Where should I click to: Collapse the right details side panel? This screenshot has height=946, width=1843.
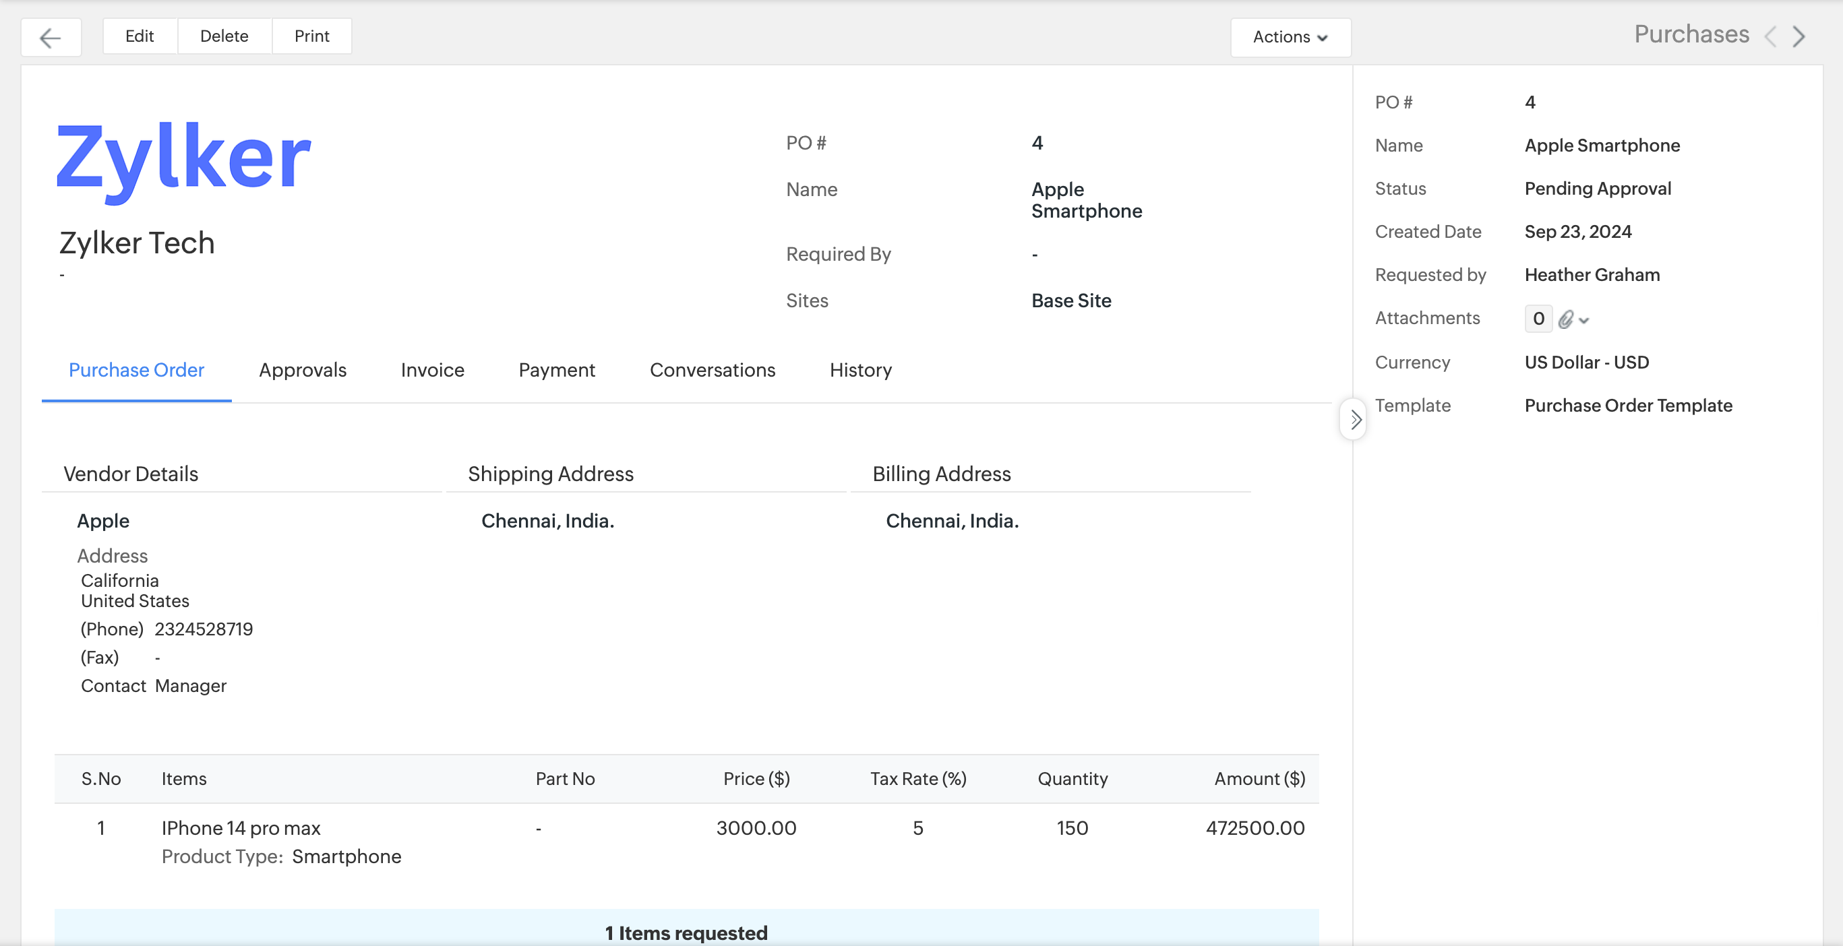pos(1354,420)
